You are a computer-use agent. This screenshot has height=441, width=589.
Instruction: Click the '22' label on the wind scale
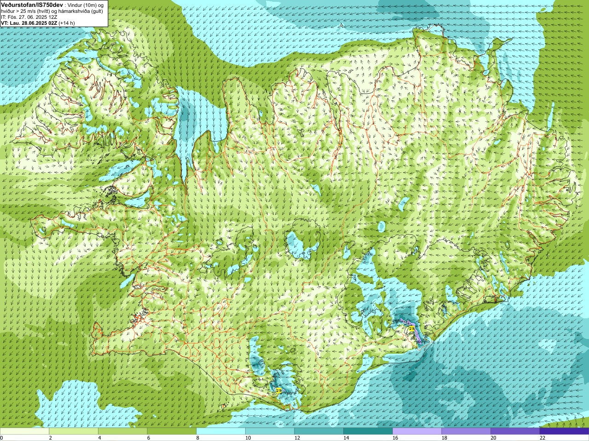[x=543, y=438]
